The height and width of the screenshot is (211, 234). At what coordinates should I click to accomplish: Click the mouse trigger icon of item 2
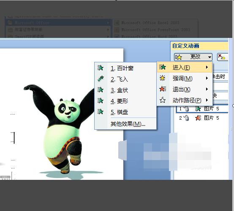[186, 118]
